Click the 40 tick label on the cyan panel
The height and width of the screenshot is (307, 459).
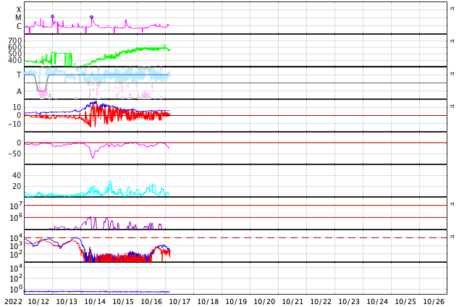point(17,175)
